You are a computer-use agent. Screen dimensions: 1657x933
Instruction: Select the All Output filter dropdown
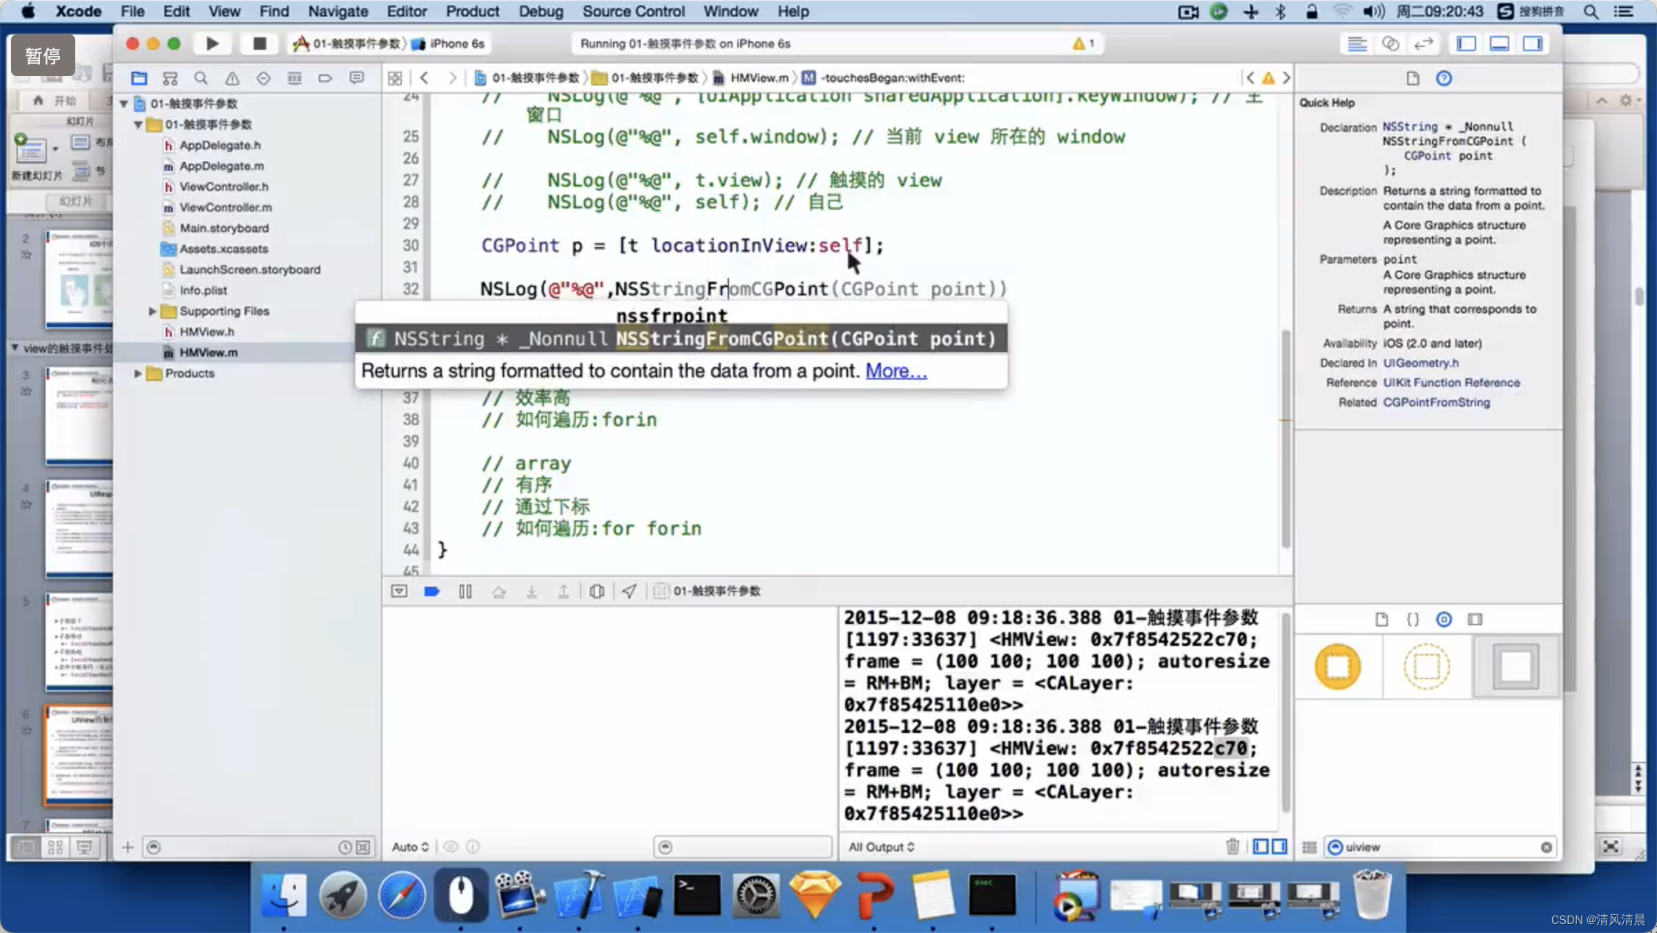pos(882,847)
